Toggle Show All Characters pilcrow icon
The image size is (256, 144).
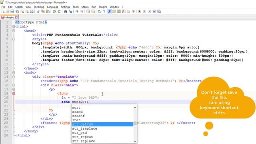104,12
